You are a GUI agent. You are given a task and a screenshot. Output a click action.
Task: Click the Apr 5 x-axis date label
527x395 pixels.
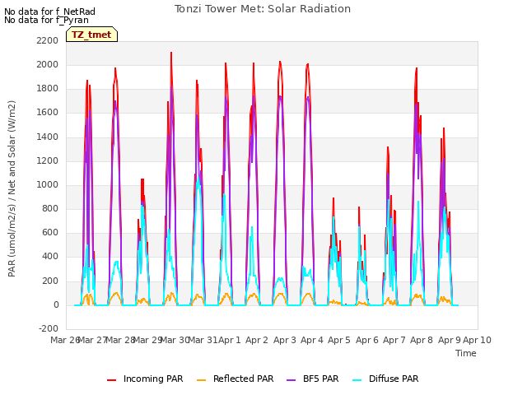click(339, 340)
